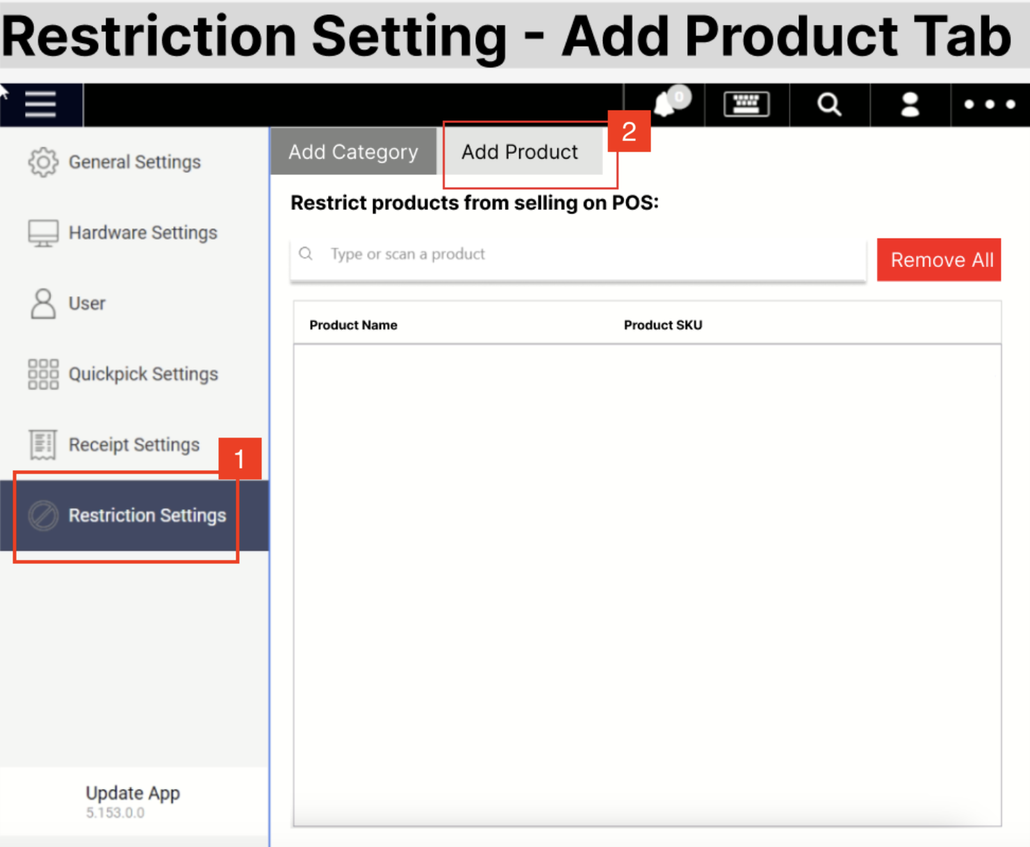Select Restriction Settings
Image resolution: width=1030 pixels, height=847 pixels.
point(135,515)
